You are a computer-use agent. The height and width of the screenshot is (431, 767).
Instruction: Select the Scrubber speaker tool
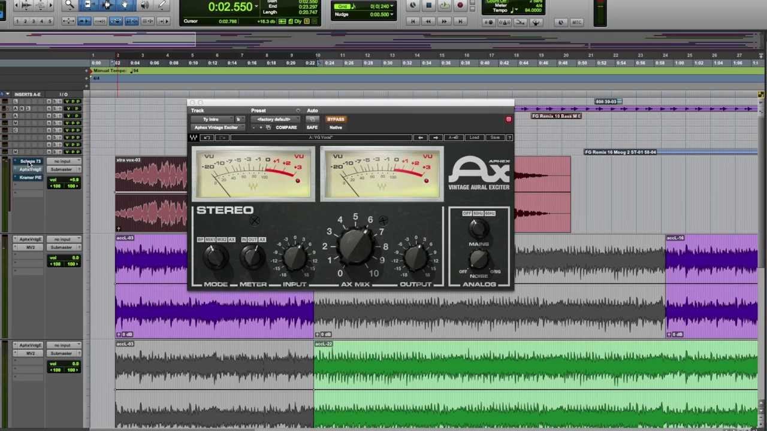coord(144,5)
